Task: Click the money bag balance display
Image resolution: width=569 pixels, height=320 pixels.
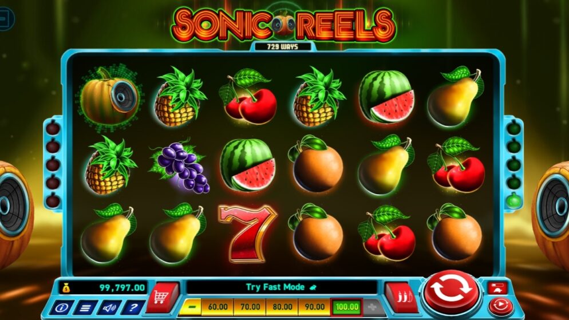Action: [x=104, y=288]
